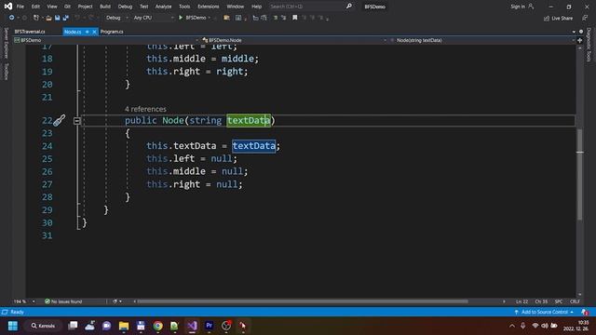Click the search magnifier icon
The image size is (596, 335).
[x=348, y=7]
